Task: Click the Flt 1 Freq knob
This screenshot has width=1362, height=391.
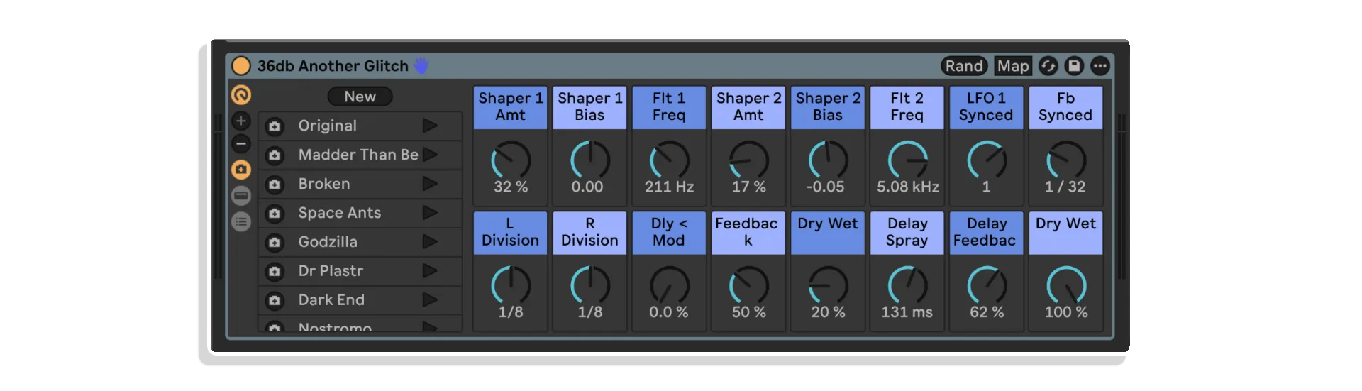Action: [670, 160]
